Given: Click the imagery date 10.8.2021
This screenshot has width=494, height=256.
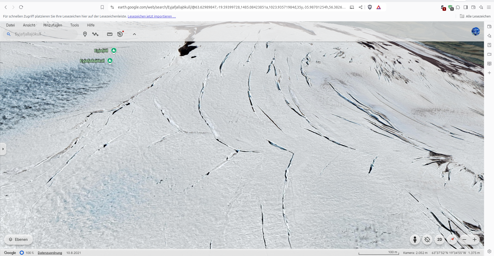Looking at the screenshot, I should pyautogui.click(x=74, y=253).
